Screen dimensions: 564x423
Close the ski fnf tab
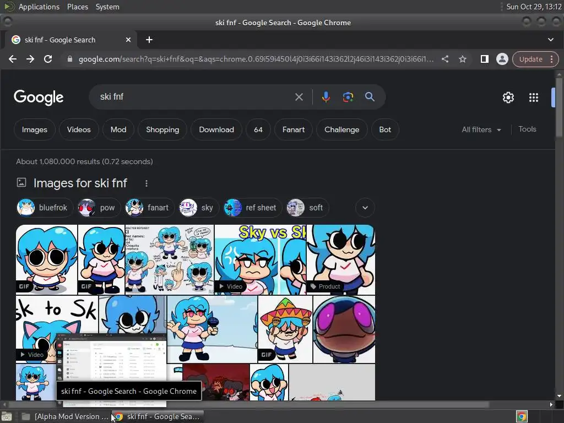pyautogui.click(x=128, y=40)
